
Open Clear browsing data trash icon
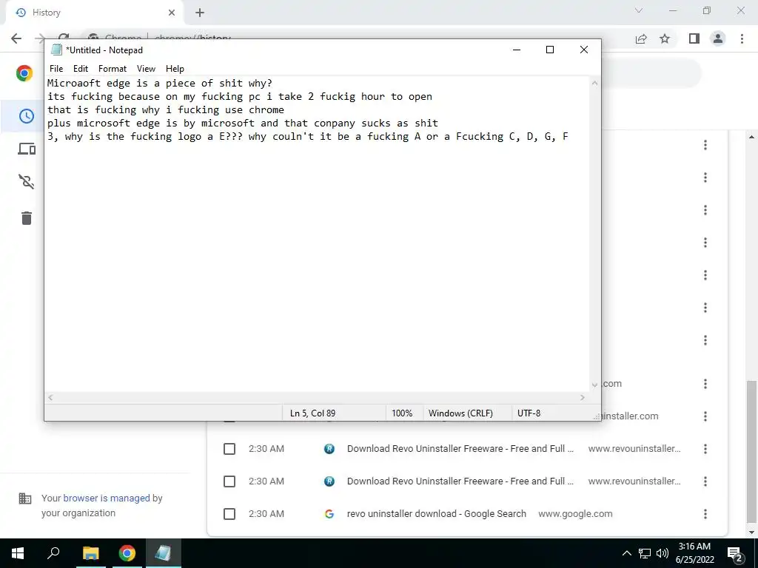[x=27, y=218]
